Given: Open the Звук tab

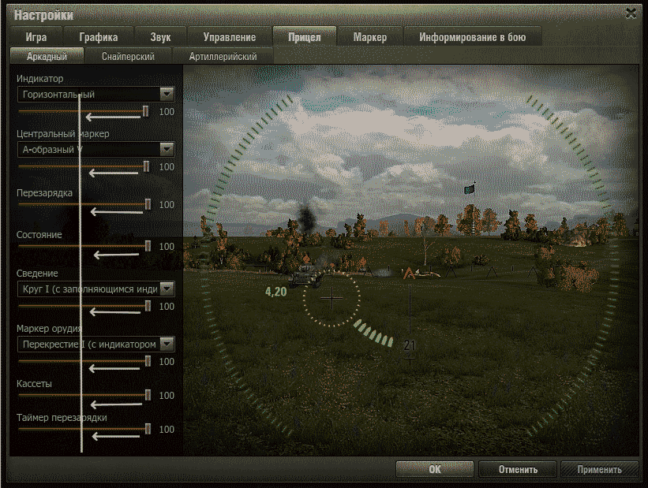Looking at the screenshot, I should click(160, 37).
